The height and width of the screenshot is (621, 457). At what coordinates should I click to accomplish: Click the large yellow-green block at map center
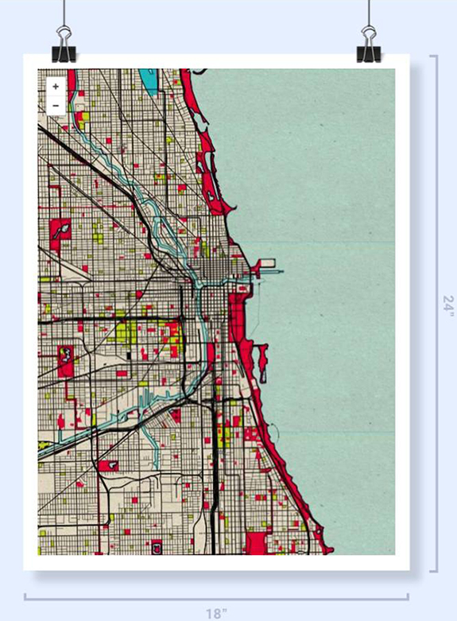(x=126, y=332)
